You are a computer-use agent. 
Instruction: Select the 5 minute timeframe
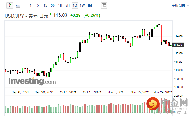click(x=38, y=5)
